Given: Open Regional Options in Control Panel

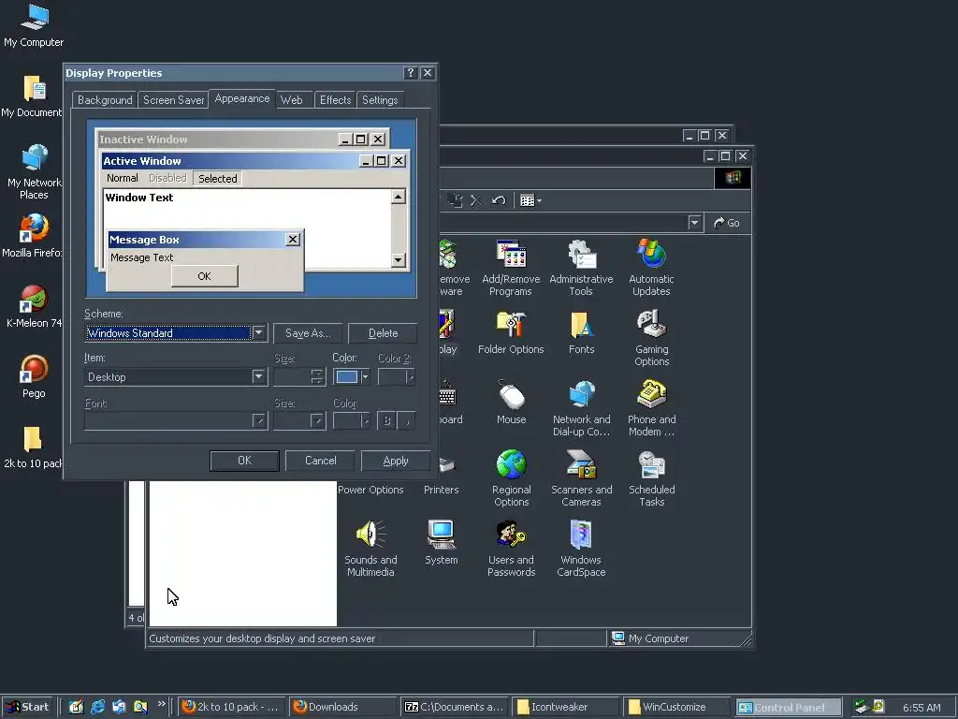Looking at the screenshot, I should 512,478.
